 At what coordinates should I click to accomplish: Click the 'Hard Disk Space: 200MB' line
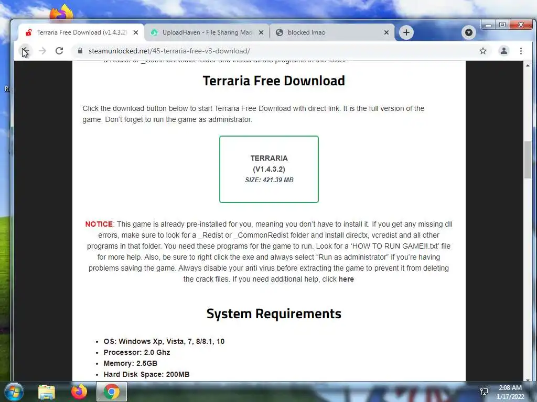[147, 374]
